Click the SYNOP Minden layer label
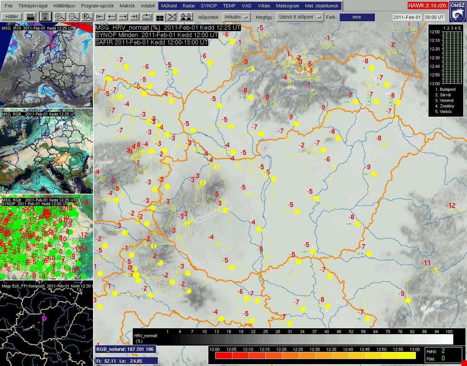 (x=157, y=35)
